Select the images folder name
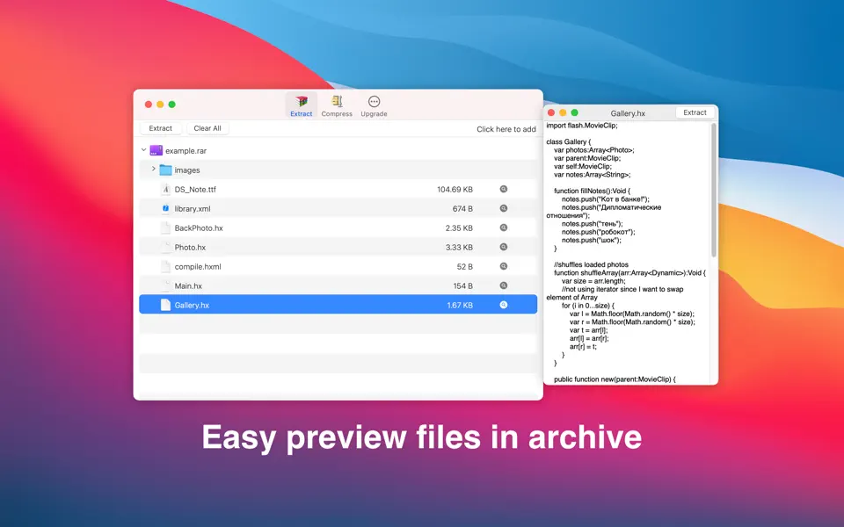 pos(186,170)
